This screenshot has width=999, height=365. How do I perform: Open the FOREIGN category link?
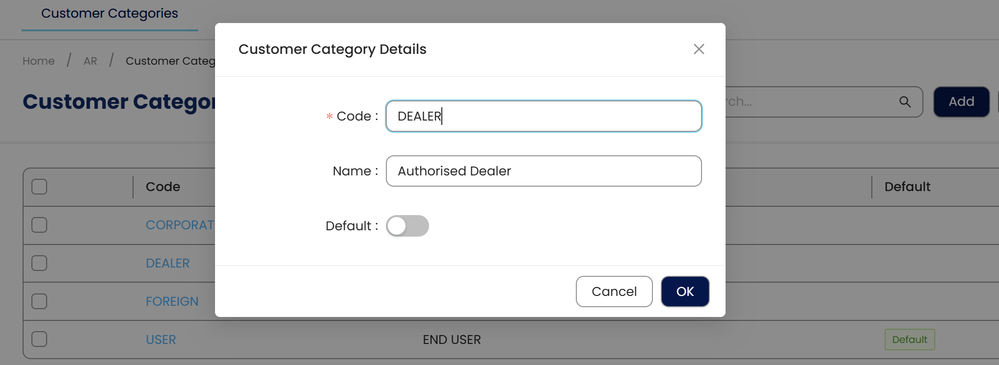click(172, 302)
